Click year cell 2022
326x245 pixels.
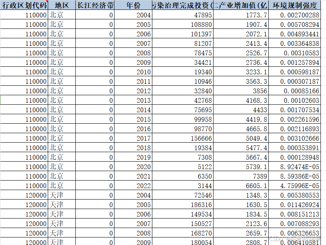tap(133, 185)
